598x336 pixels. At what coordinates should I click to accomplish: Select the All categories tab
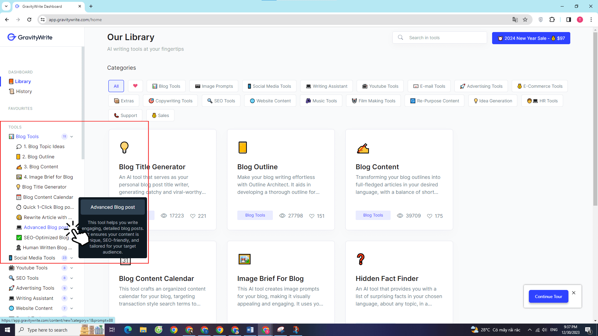[x=116, y=86]
